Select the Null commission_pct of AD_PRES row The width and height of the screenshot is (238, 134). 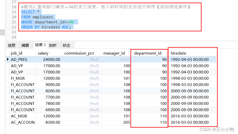pyautogui.click(x=82, y=60)
